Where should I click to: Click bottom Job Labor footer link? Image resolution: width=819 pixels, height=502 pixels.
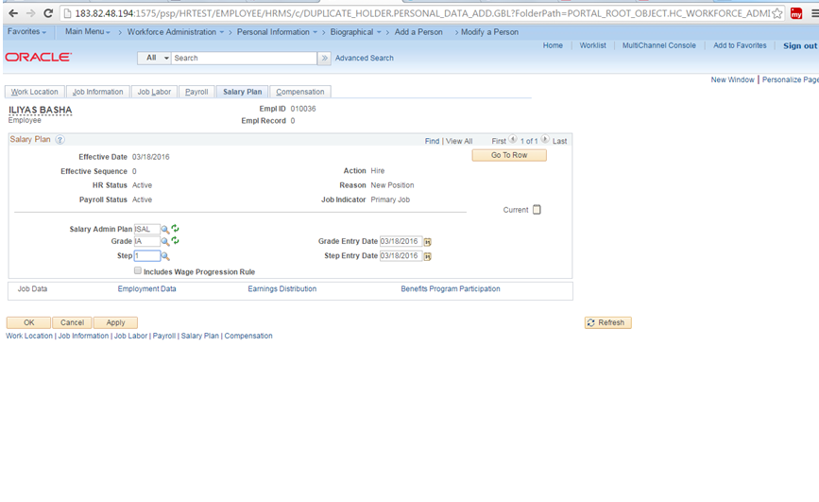click(130, 336)
